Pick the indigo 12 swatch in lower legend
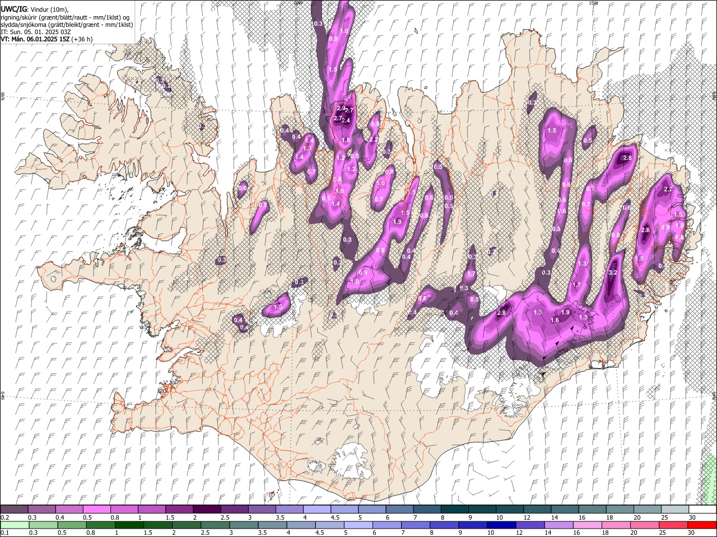Viewport: 717px width, 537px height. tap(529, 525)
